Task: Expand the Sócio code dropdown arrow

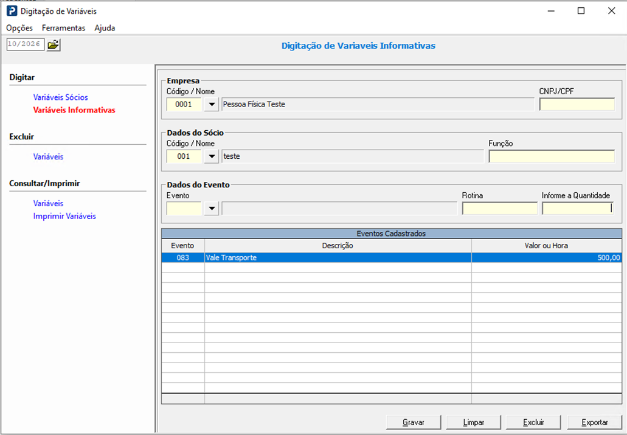Action: tap(212, 156)
